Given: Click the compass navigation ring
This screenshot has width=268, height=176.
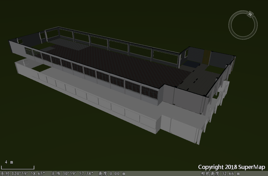Looking at the screenshot, I should pyautogui.click(x=243, y=25).
